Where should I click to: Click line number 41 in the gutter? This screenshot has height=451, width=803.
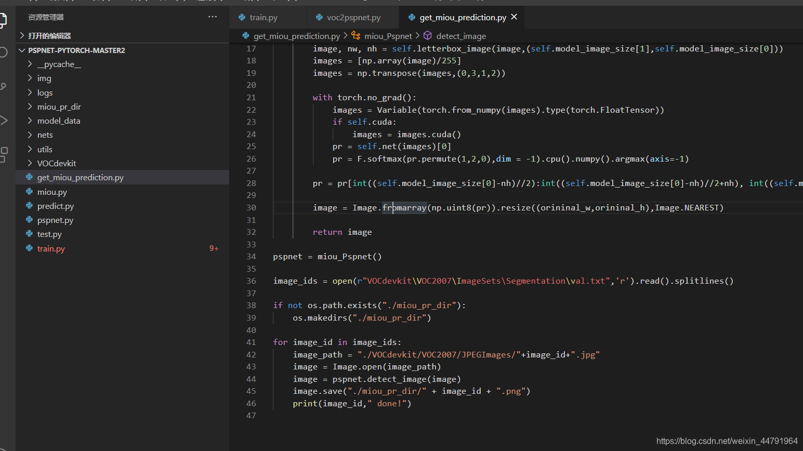[x=251, y=342]
